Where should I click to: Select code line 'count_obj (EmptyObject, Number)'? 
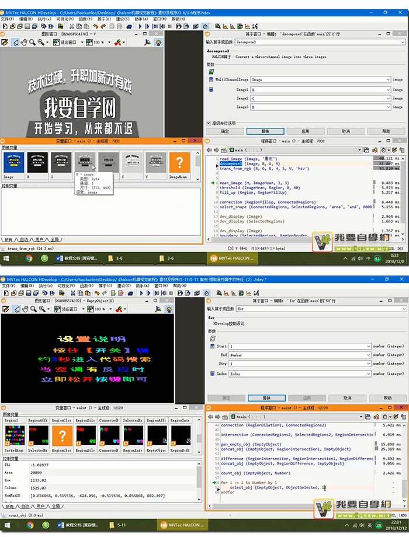pos(255,473)
